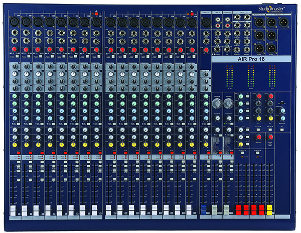This screenshot has height=233, width=301.
Task: Click the yellow master fader cap
Action: [269, 210]
